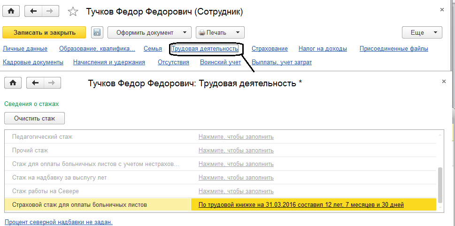Go forward in the Трудовая деятельность window

52,83
